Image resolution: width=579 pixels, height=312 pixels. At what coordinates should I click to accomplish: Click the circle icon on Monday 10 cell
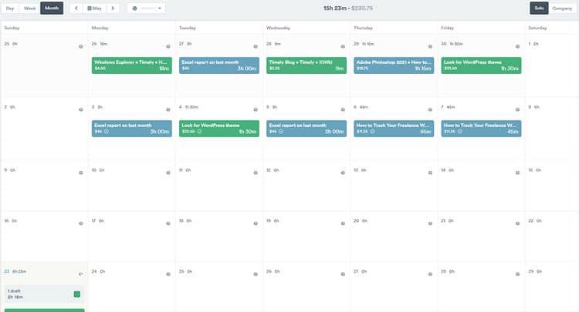coord(168,170)
